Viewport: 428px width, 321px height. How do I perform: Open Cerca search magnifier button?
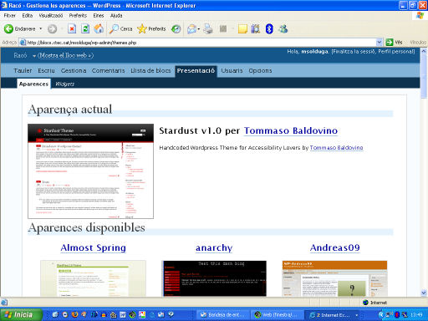[120, 28]
